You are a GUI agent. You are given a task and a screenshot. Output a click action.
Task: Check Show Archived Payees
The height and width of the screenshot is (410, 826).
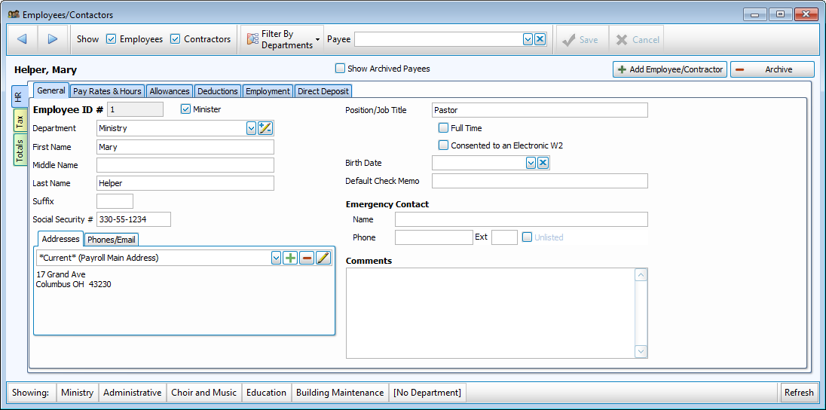coord(340,69)
